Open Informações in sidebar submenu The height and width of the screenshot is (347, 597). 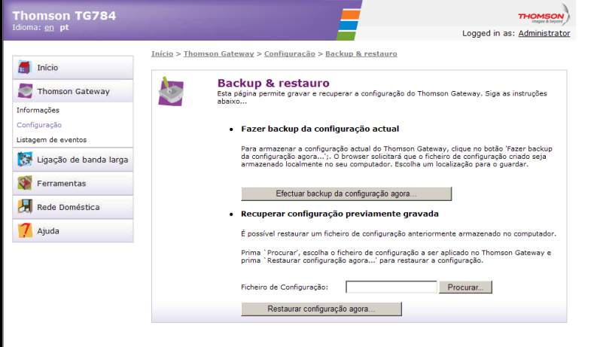(38, 111)
